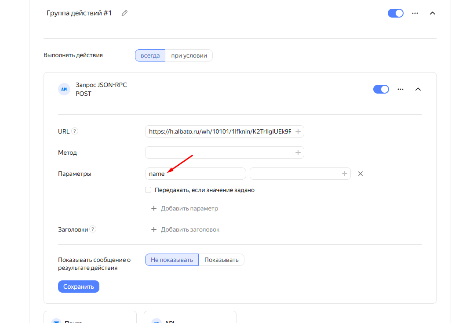Disable the Группа действий #1 toggle
466x323 pixels.
(x=396, y=13)
